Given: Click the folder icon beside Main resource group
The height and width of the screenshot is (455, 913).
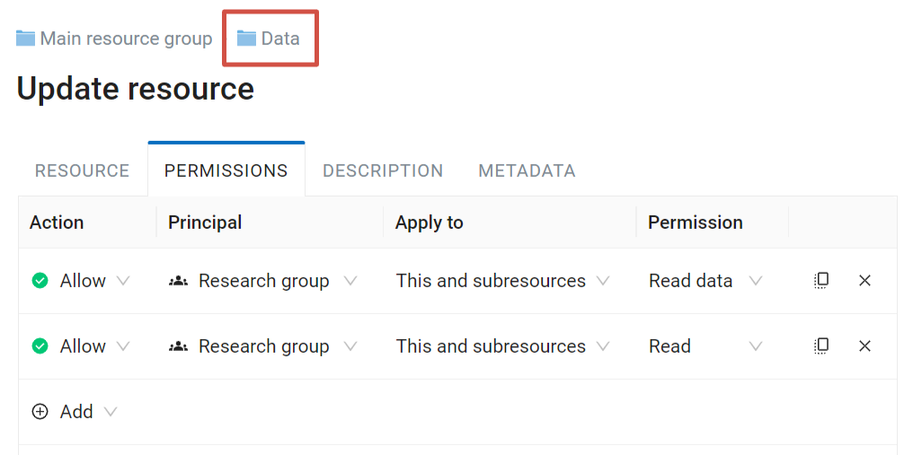Looking at the screenshot, I should [x=25, y=39].
